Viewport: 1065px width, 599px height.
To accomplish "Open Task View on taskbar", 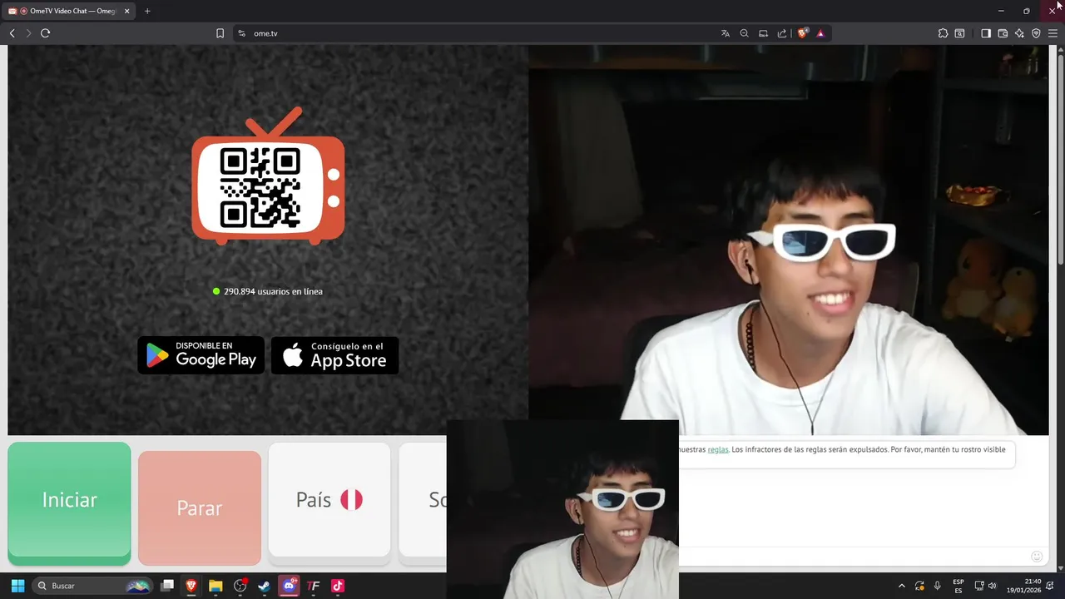I will (x=167, y=586).
